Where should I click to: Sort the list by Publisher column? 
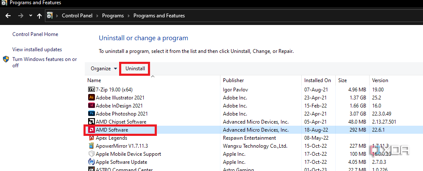[234, 80]
